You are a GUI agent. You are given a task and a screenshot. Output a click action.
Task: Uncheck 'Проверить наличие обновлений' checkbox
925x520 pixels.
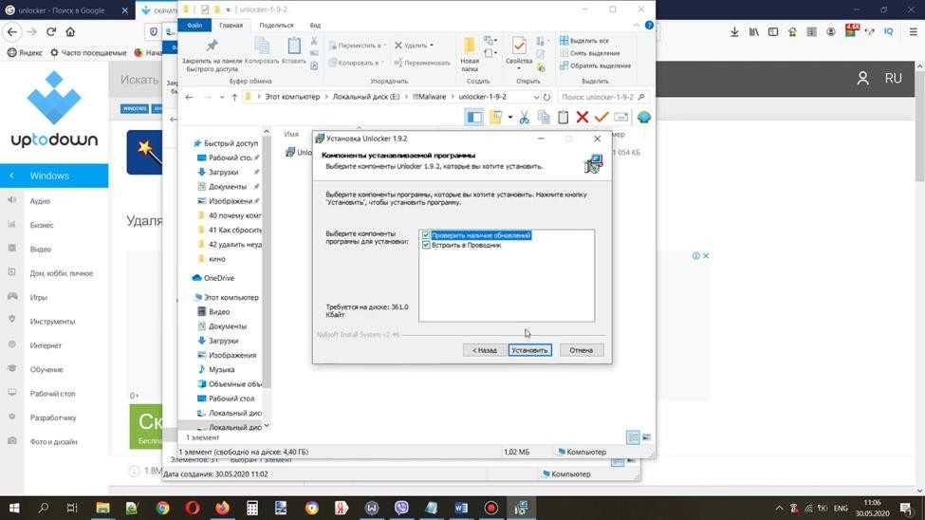click(x=426, y=235)
